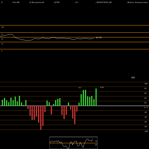Click the value 72 in mini chart

point(96,141)
